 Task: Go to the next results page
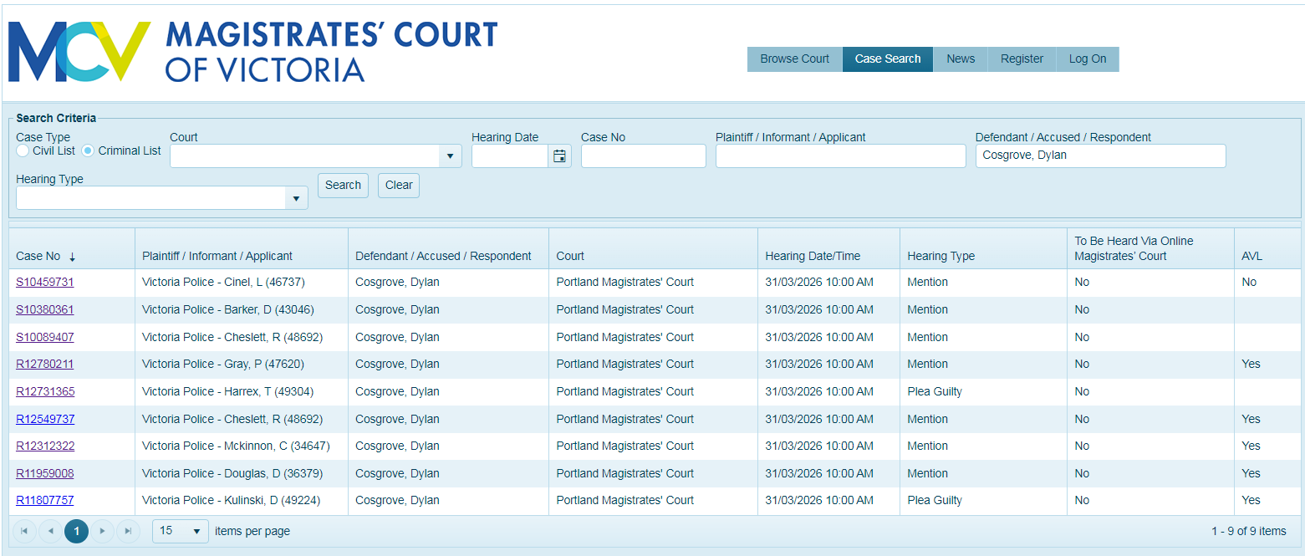coord(102,531)
